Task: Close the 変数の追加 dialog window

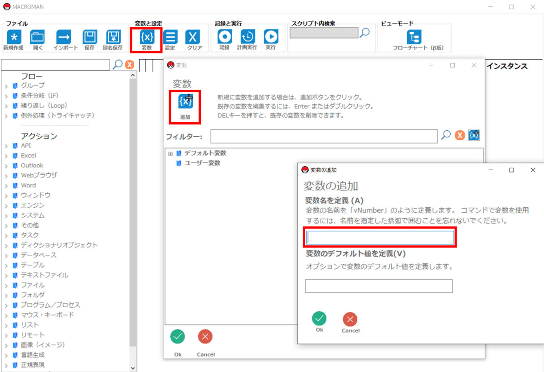Action: [x=533, y=170]
